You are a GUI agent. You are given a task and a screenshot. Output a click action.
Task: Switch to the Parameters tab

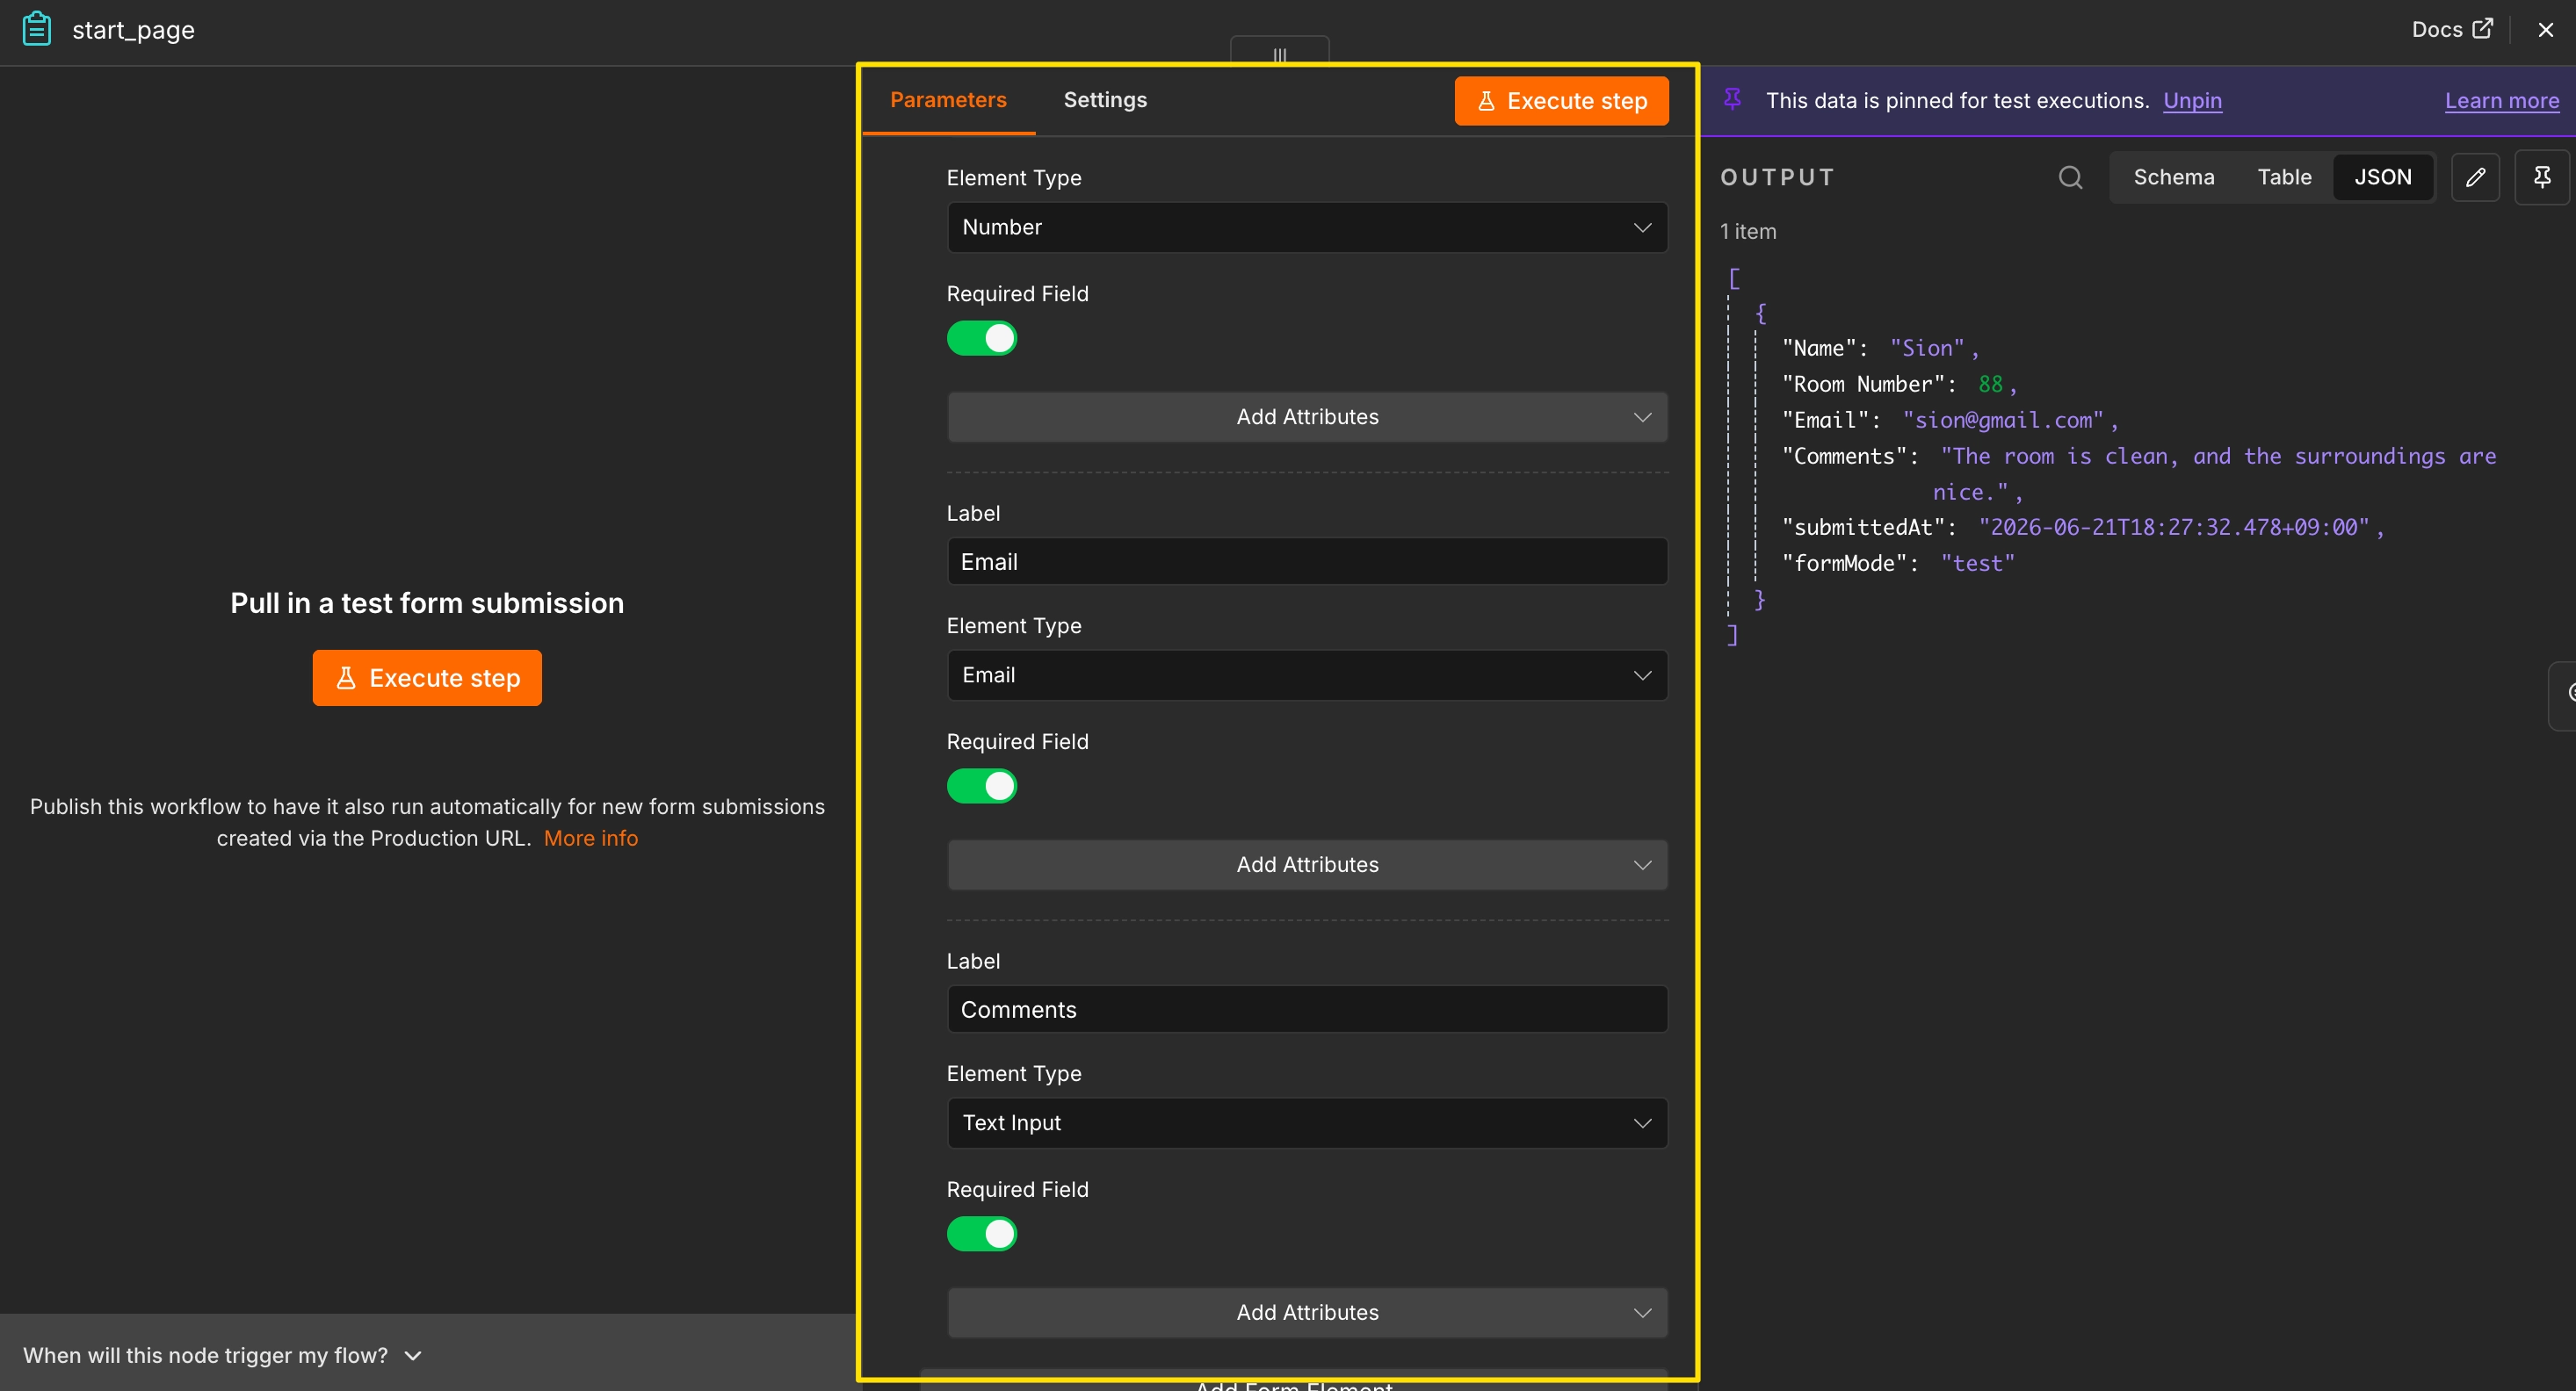(948, 100)
